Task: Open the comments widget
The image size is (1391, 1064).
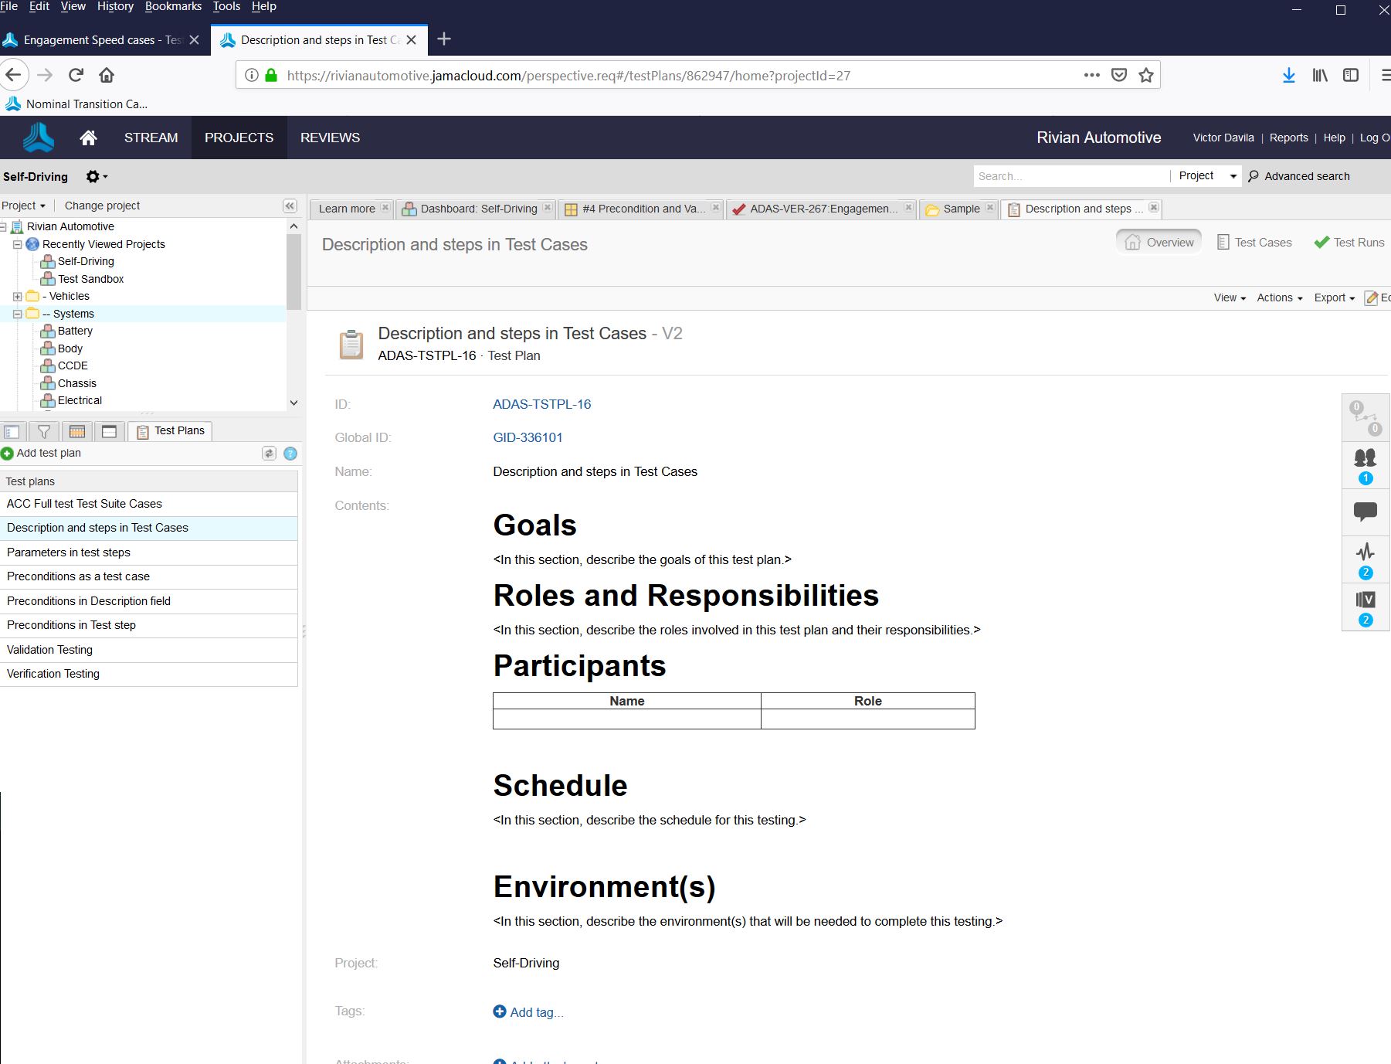Action: click(1365, 512)
